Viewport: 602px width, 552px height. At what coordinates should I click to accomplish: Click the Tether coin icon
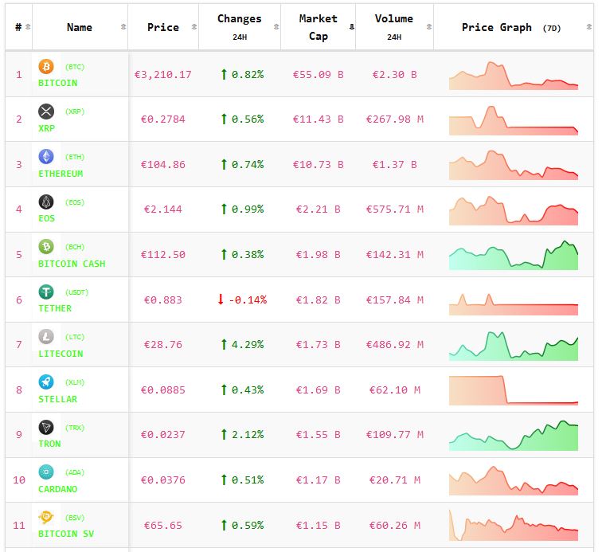click(x=45, y=292)
